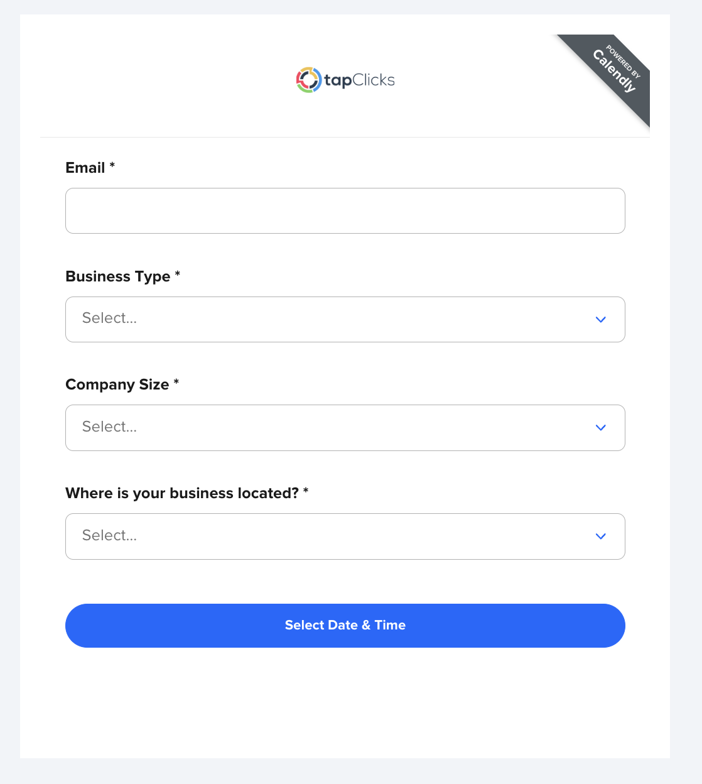Screen dimensions: 702x784
Task: Click 'Select...' placeholder under Company Size
Action: (109, 427)
